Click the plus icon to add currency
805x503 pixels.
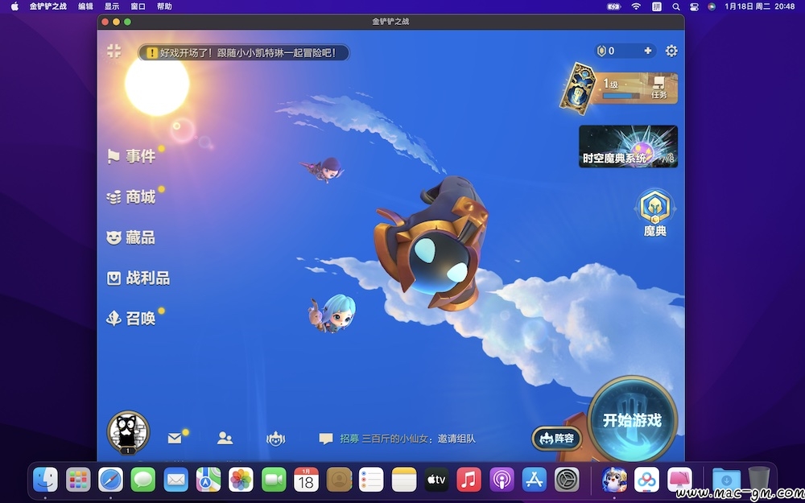point(648,51)
